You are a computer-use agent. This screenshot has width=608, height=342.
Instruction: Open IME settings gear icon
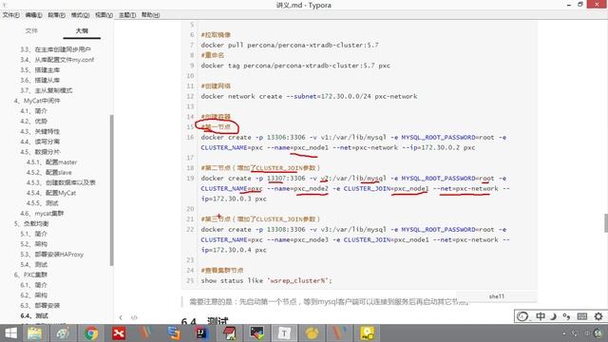click(x=598, y=316)
